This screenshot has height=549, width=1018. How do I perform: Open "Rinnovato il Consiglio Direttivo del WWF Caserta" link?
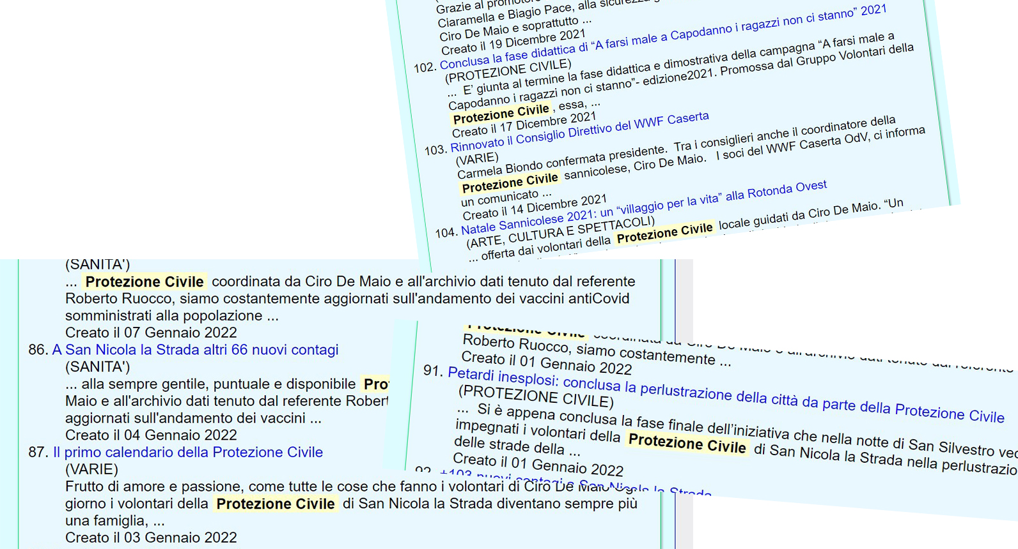click(579, 132)
